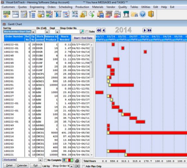Viewport: 187px width, 168px height.
Task: Click the Start / End Date button
Action: point(83,38)
